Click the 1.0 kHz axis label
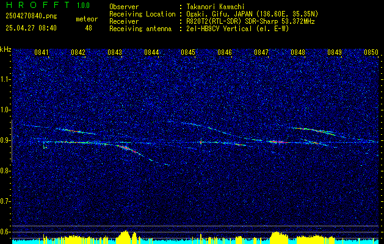The width and height of the screenshot is (384, 244). tap(5, 110)
